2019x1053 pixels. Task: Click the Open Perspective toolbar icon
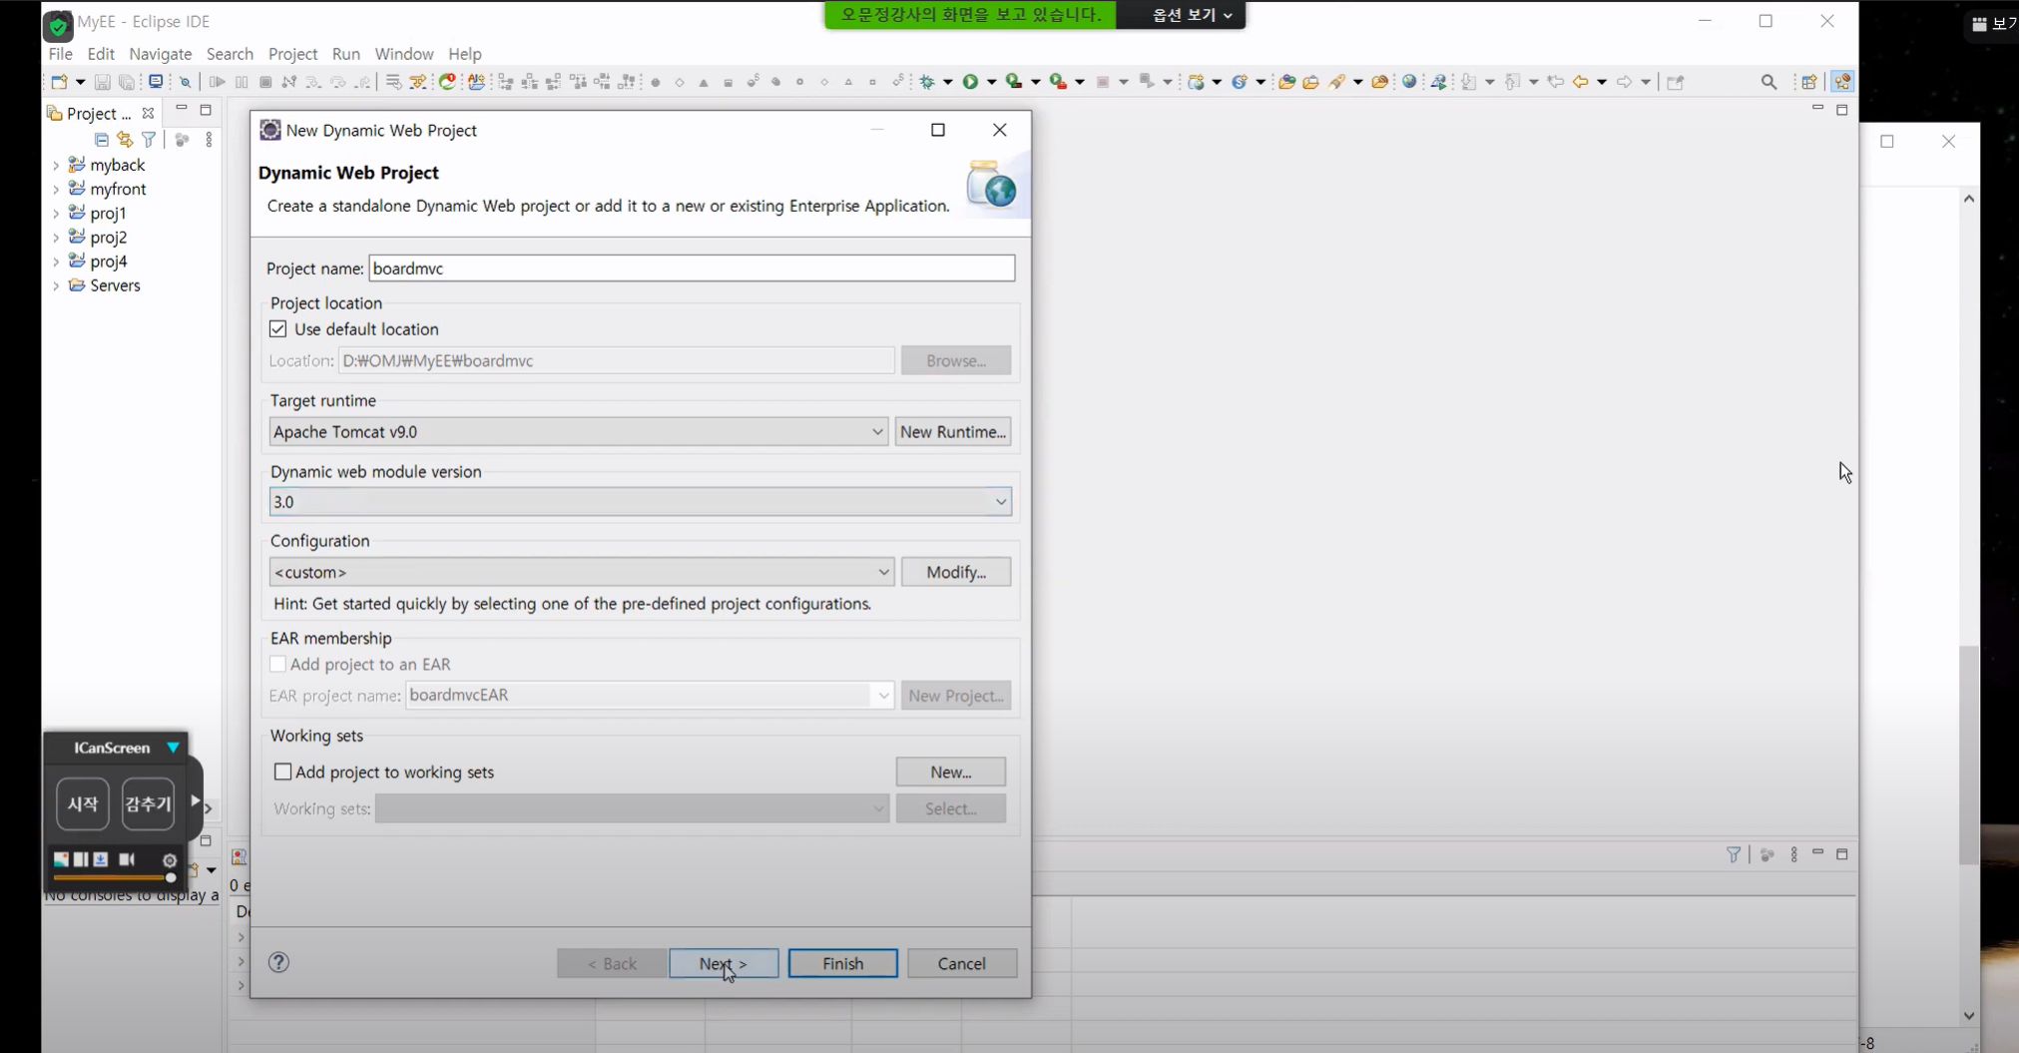point(1808,82)
